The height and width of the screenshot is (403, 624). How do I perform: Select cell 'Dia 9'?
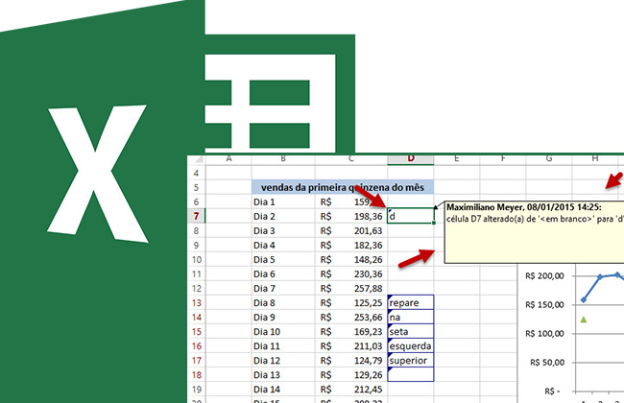point(283,317)
